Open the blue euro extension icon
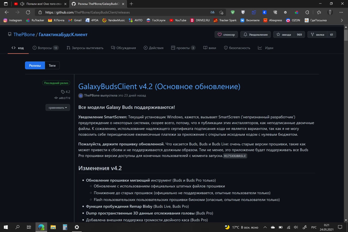The image size is (348, 232). [265, 12]
